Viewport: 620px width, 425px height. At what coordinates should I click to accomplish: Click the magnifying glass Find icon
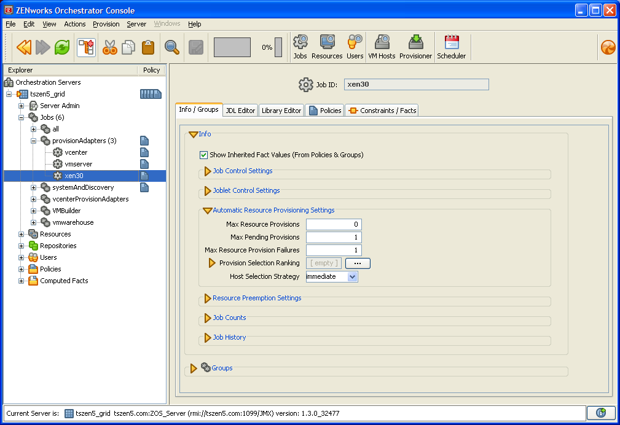(x=171, y=47)
